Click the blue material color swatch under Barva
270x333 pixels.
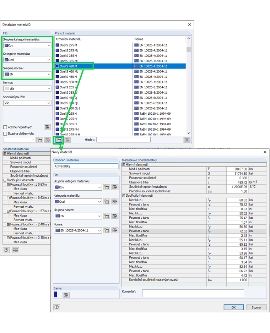55,294
